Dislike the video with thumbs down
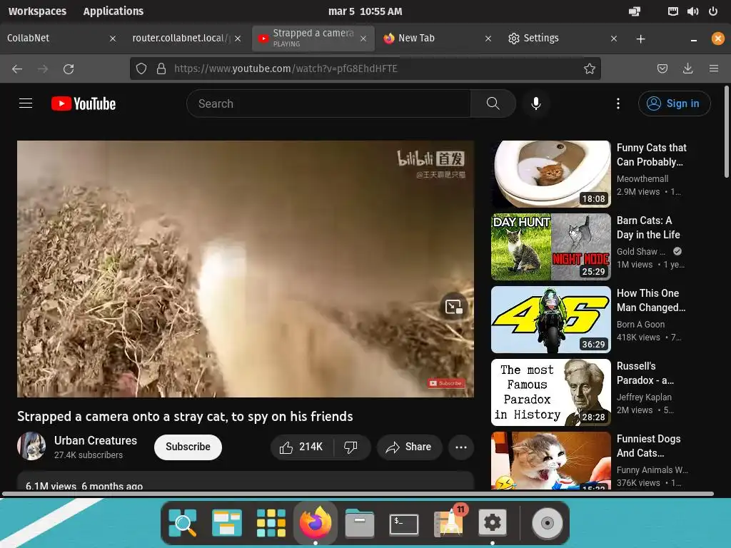731x548 pixels. (351, 447)
